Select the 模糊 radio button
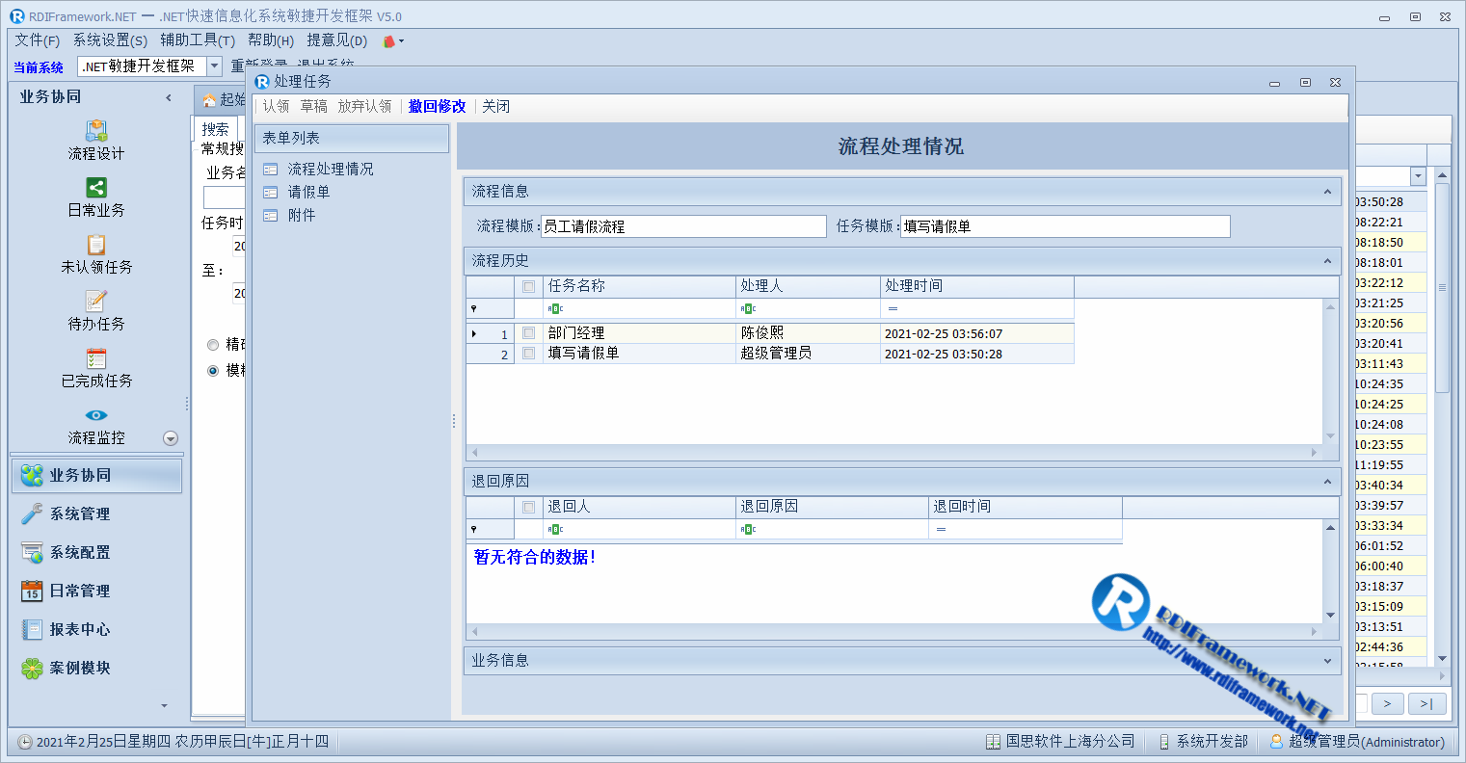This screenshot has width=1466, height=763. (x=213, y=371)
